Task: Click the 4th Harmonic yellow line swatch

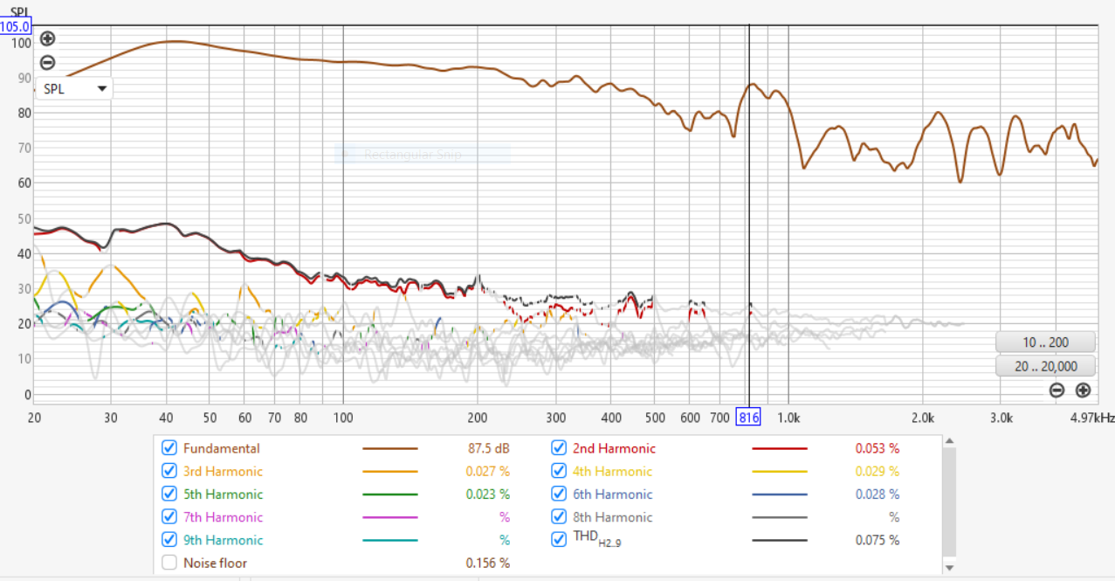Action: tap(780, 471)
